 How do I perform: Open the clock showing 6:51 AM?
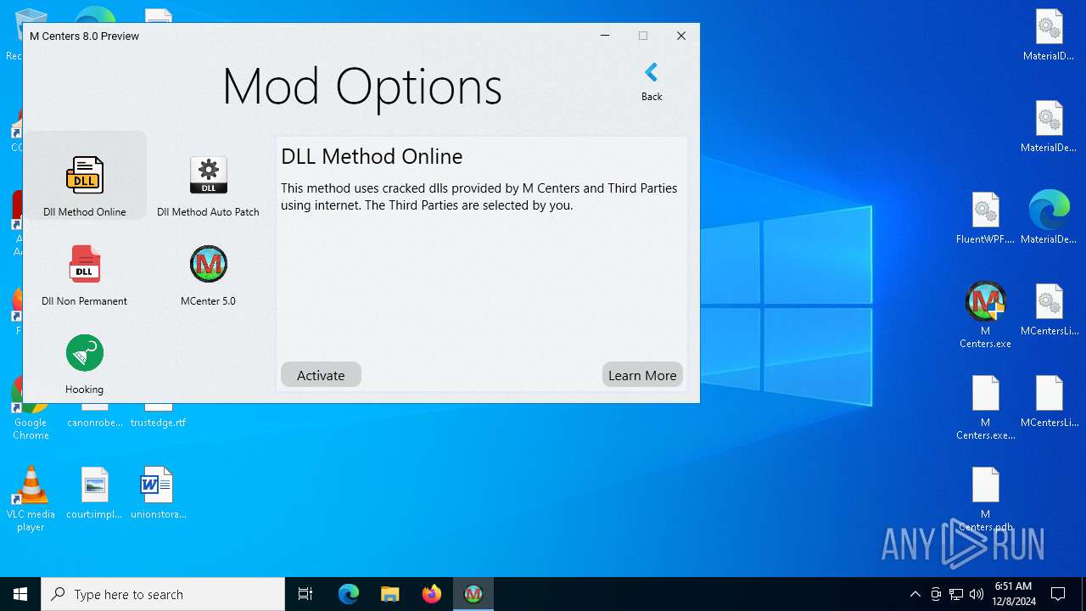click(1013, 594)
